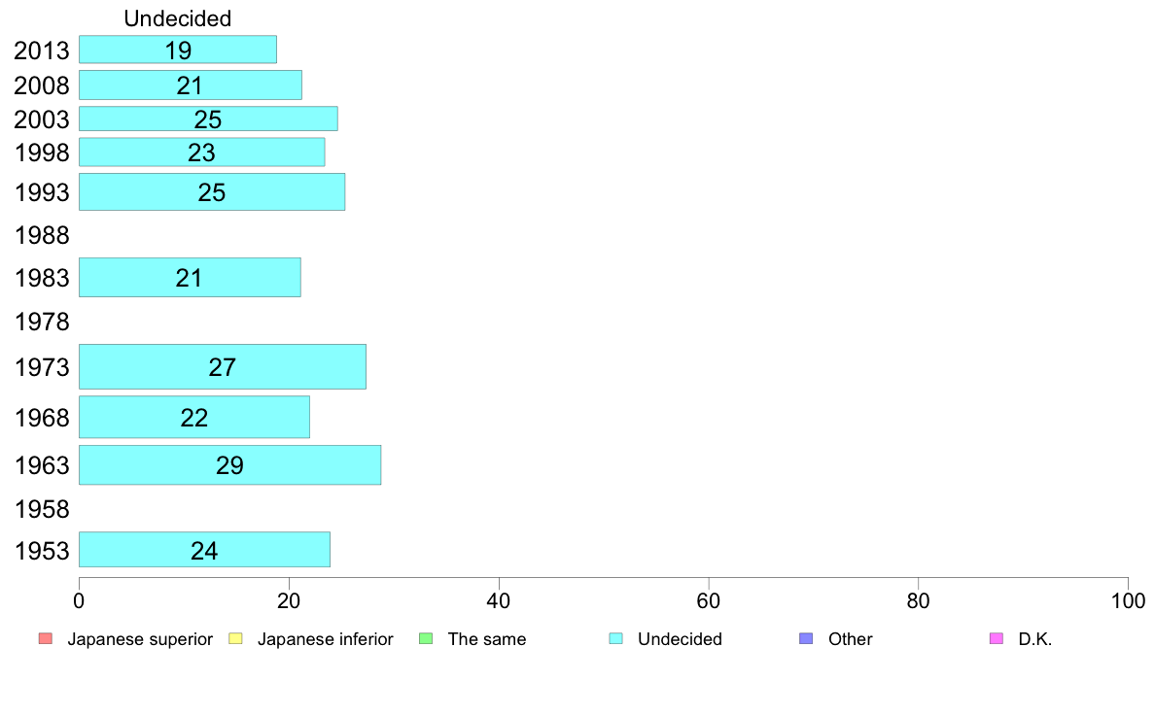Screen dimensions: 1155x715
Task: Click the 'Other' legend text
Action: click(x=850, y=639)
